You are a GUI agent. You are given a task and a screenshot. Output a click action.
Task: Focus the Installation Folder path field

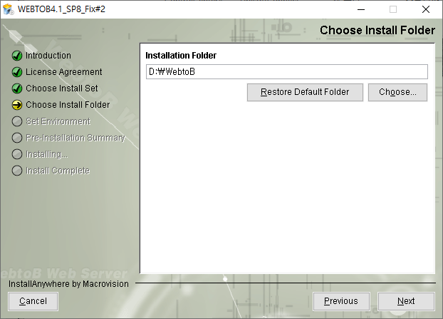(287, 72)
